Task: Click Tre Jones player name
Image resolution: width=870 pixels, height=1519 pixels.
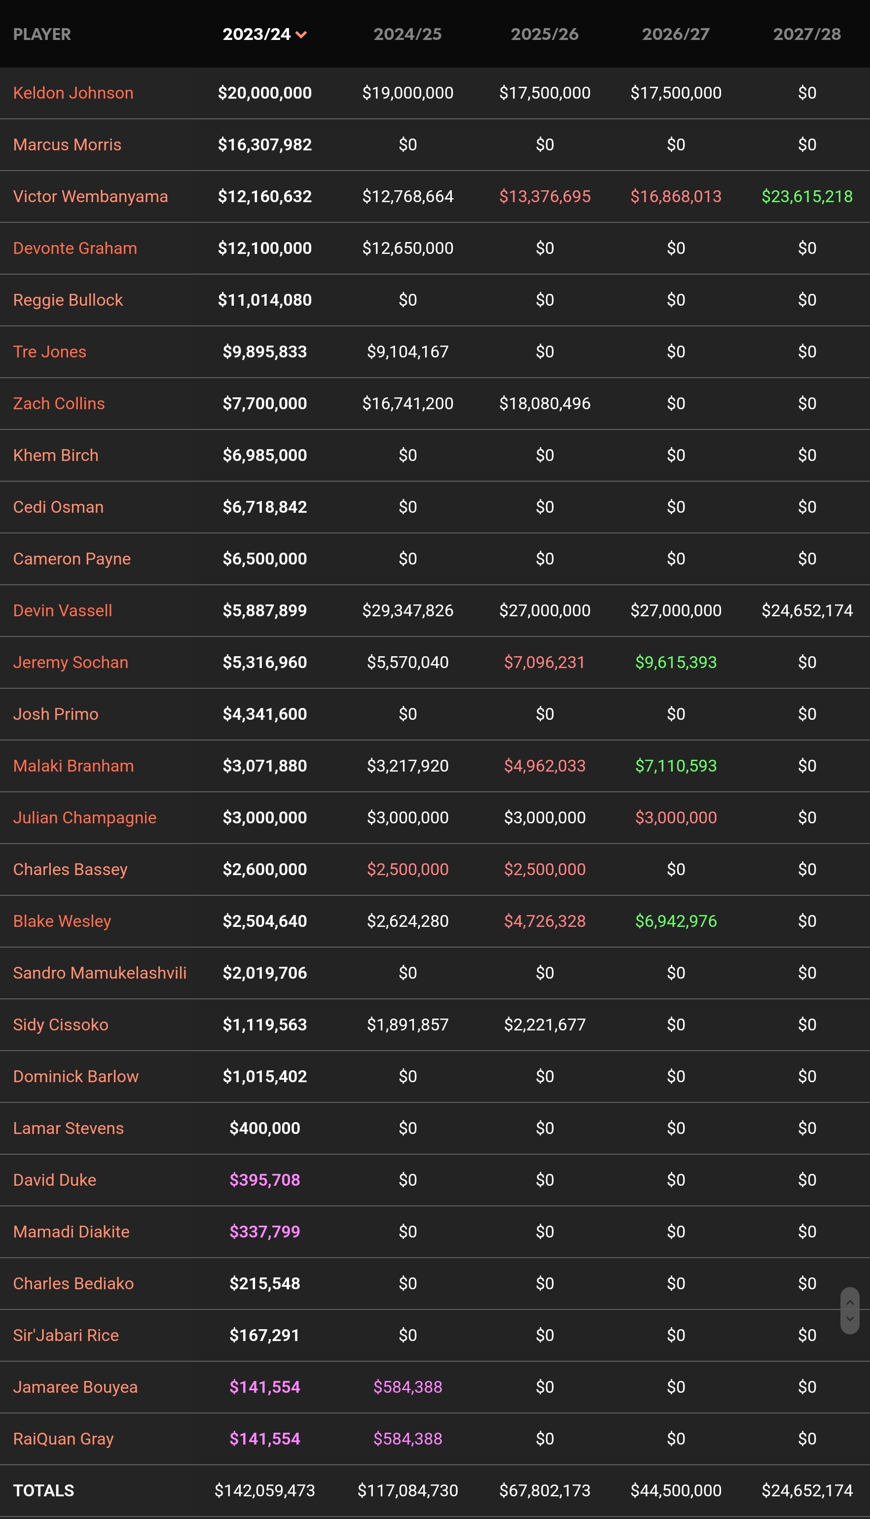Action: click(x=50, y=351)
